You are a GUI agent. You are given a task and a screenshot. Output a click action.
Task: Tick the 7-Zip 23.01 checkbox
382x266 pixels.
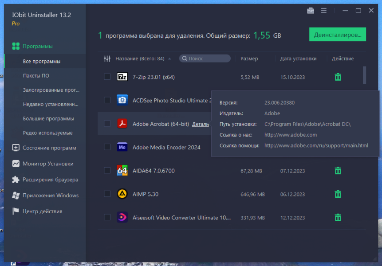(x=107, y=77)
